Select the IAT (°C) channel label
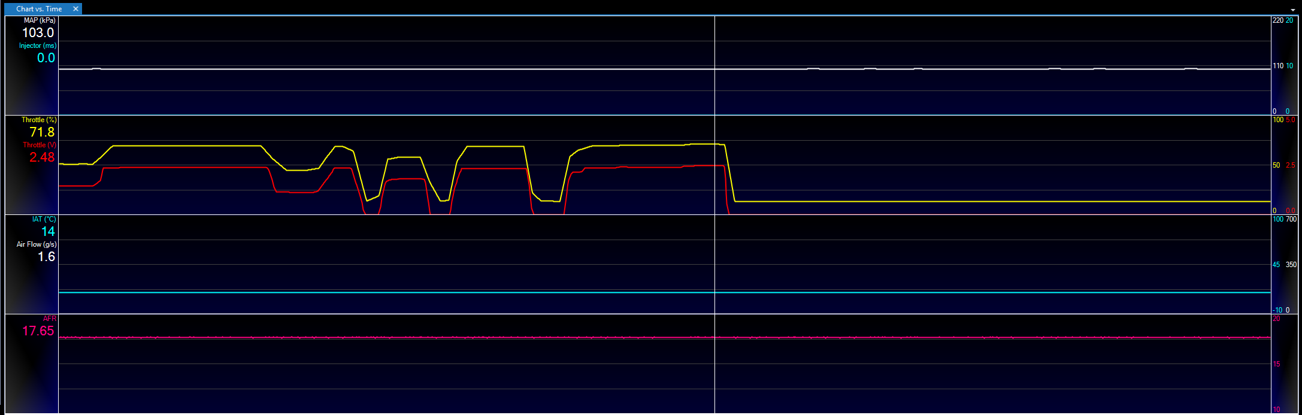Viewport: 1302px width, 415px height. pos(44,219)
